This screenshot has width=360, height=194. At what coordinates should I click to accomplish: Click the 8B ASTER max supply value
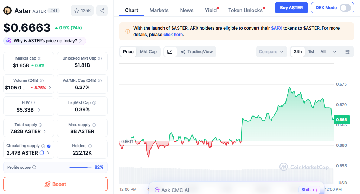point(82,131)
